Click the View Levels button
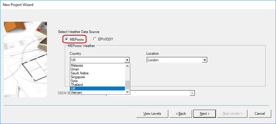The height and width of the screenshot is (124, 276). (152, 114)
